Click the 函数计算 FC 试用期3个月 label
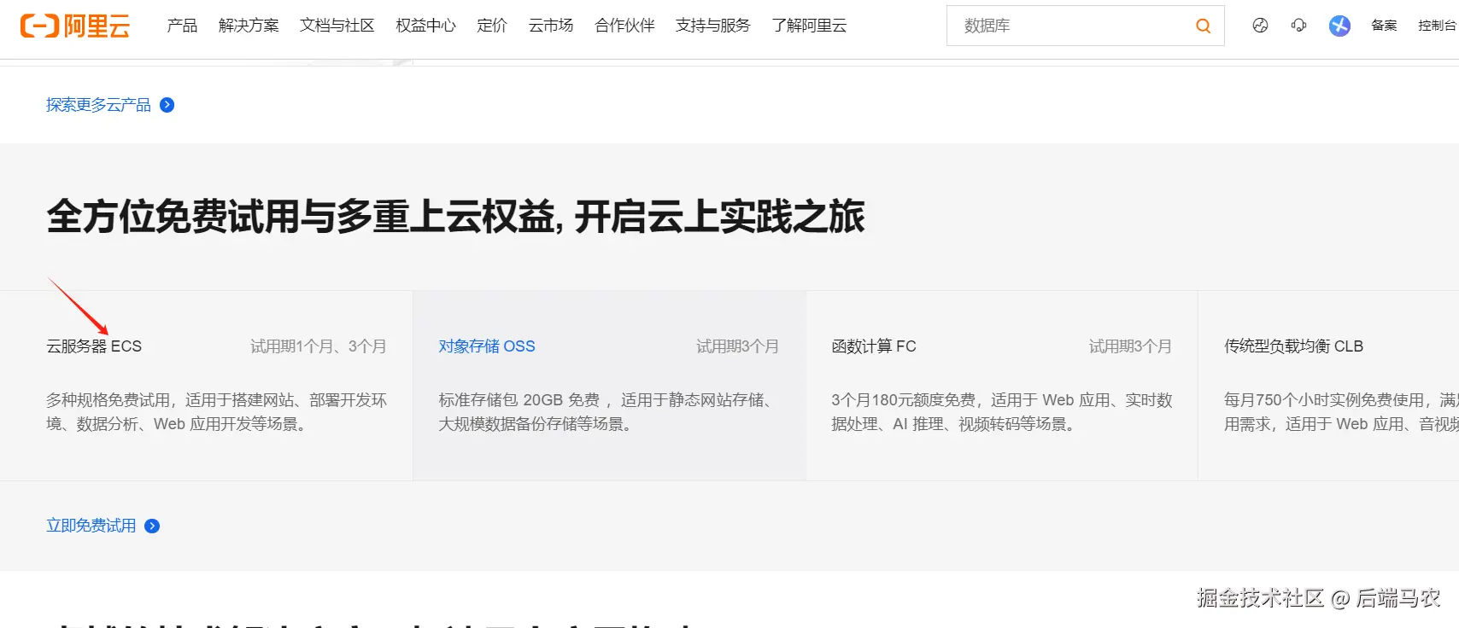Screen dimensions: 1459x628 pos(1130,346)
